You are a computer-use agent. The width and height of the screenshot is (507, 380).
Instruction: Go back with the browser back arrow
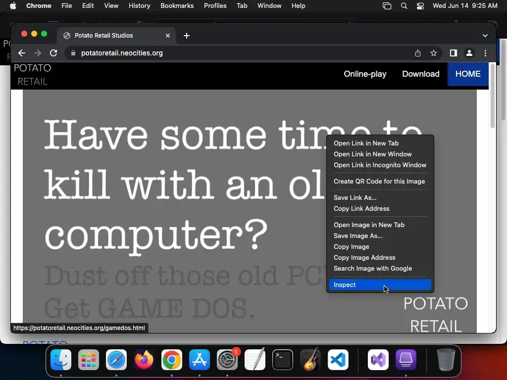coord(22,53)
